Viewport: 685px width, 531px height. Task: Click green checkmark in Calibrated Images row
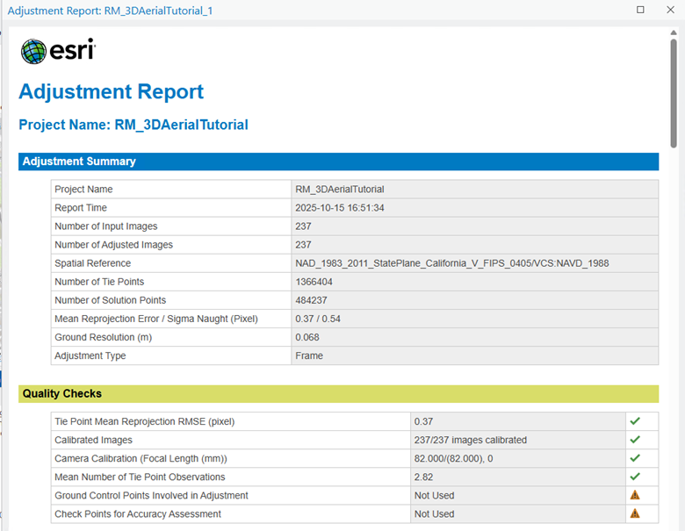pos(635,440)
